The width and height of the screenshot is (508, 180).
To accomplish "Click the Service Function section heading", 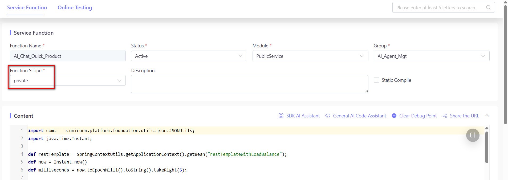I will coord(34,33).
